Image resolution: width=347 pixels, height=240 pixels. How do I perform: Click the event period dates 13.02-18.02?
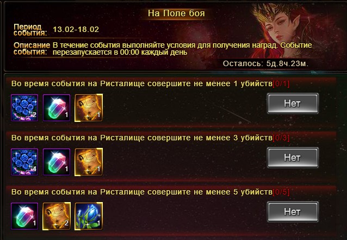click(x=76, y=30)
